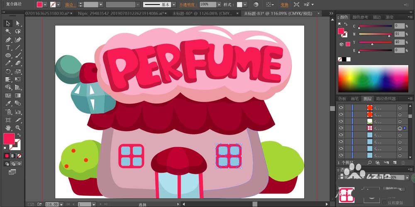Toggle visibility of the selected window layer row
The width and height of the screenshot is (415, 207).
coord(341,128)
